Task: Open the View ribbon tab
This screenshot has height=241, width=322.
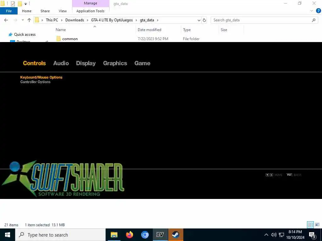Action: click(x=63, y=11)
